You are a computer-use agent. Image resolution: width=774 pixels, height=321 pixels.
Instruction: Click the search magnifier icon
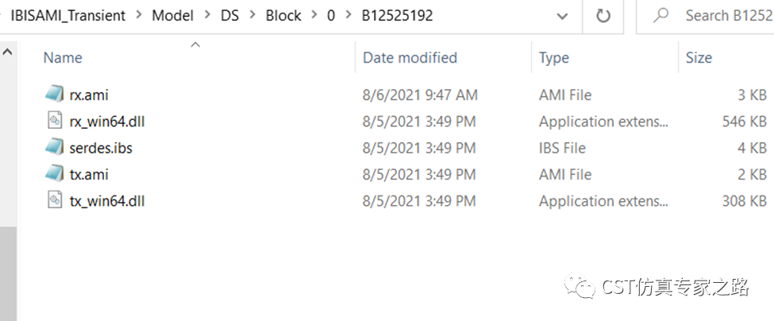pos(660,16)
